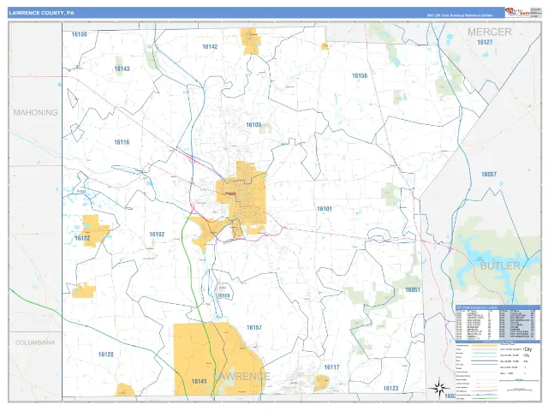The height and width of the screenshot is (411, 548).
Task: Click ZIP code label 16143
Action: [122, 68]
